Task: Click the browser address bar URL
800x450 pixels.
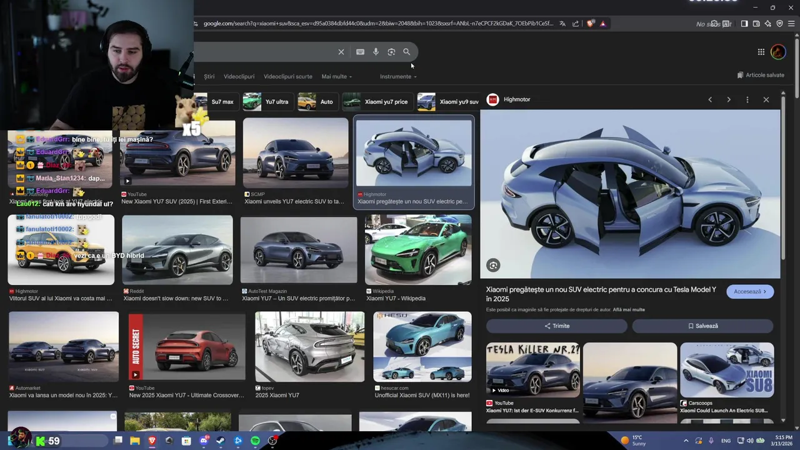Action: click(x=378, y=24)
